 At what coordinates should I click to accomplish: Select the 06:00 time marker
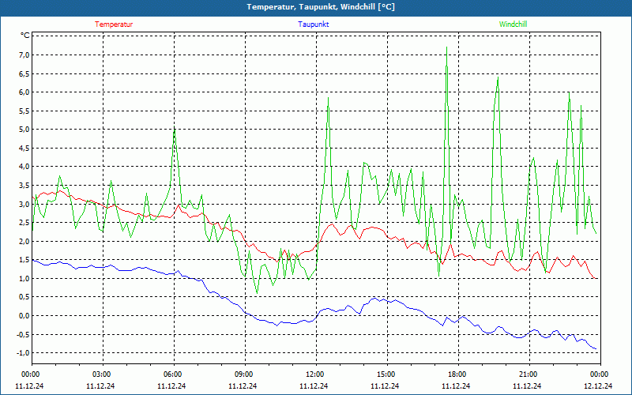click(173, 374)
